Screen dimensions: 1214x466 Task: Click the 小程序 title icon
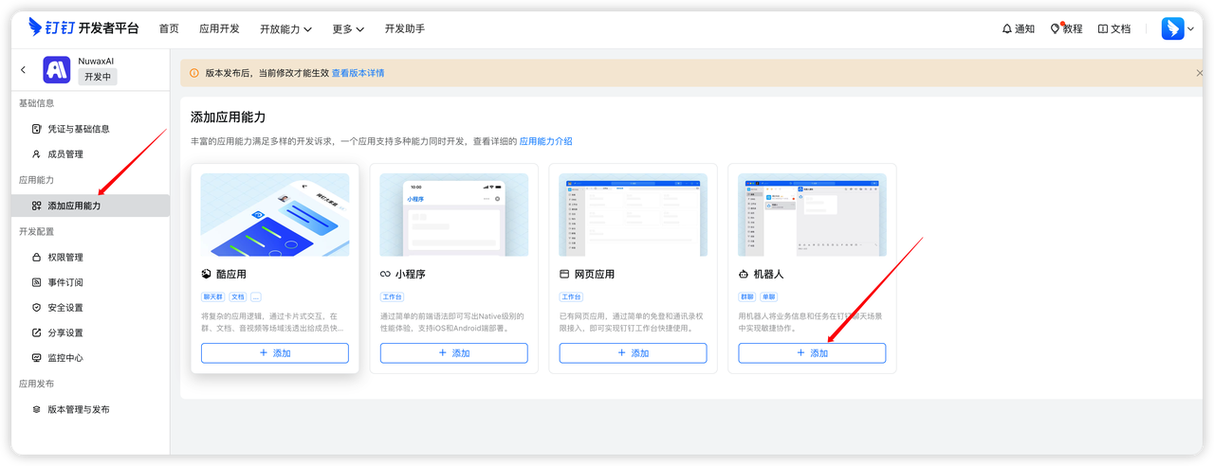(x=385, y=274)
